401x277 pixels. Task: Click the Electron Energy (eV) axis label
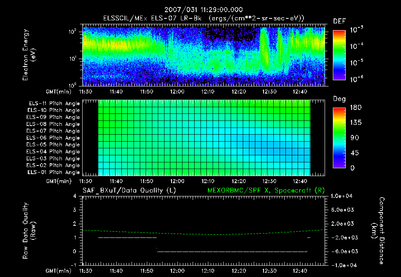tap(29, 55)
